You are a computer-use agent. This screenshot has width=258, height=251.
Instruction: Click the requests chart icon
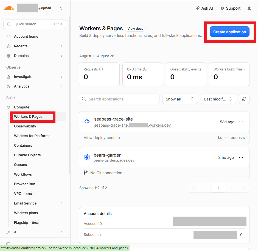click(220, 137)
